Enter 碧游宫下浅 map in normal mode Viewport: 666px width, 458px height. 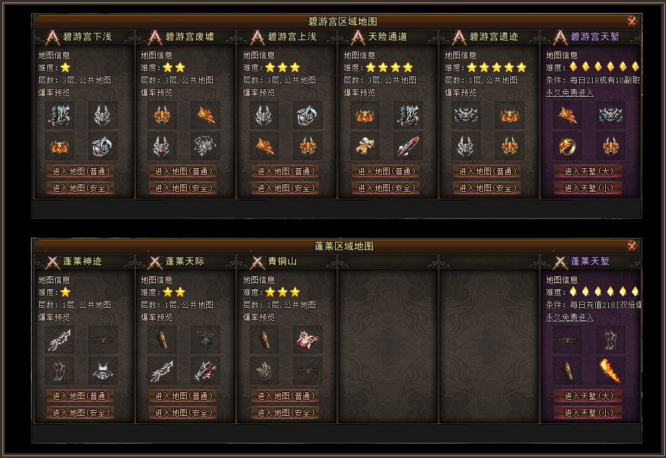tap(80, 171)
